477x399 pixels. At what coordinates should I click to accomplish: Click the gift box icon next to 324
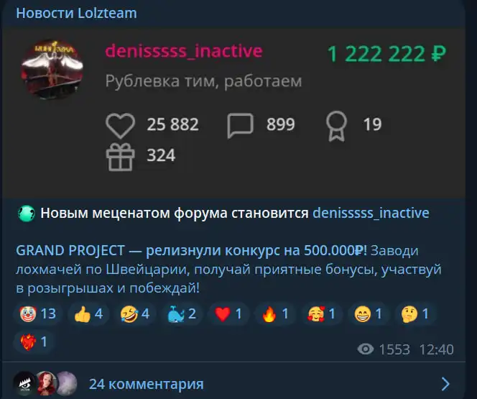(121, 157)
